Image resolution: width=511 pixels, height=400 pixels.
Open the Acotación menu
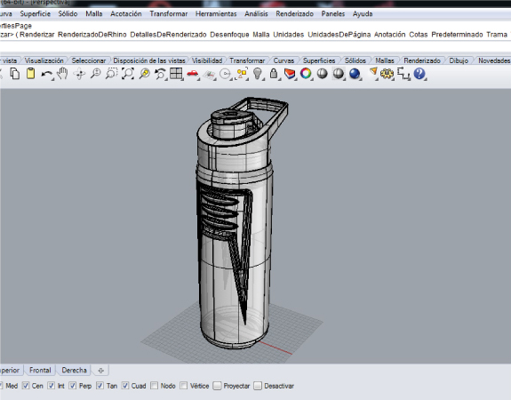(x=126, y=13)
